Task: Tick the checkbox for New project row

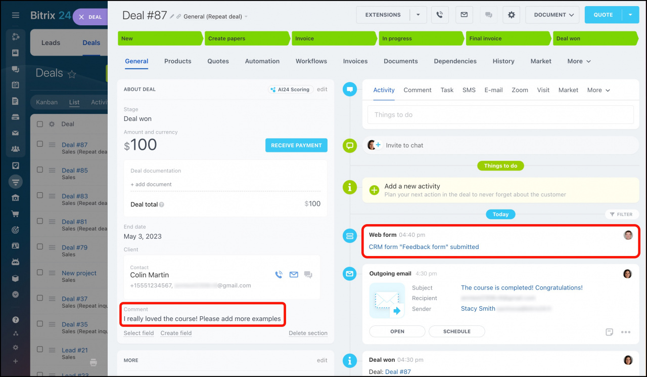Action: pos(40,272)
